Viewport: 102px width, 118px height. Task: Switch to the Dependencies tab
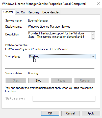point(51,12)
